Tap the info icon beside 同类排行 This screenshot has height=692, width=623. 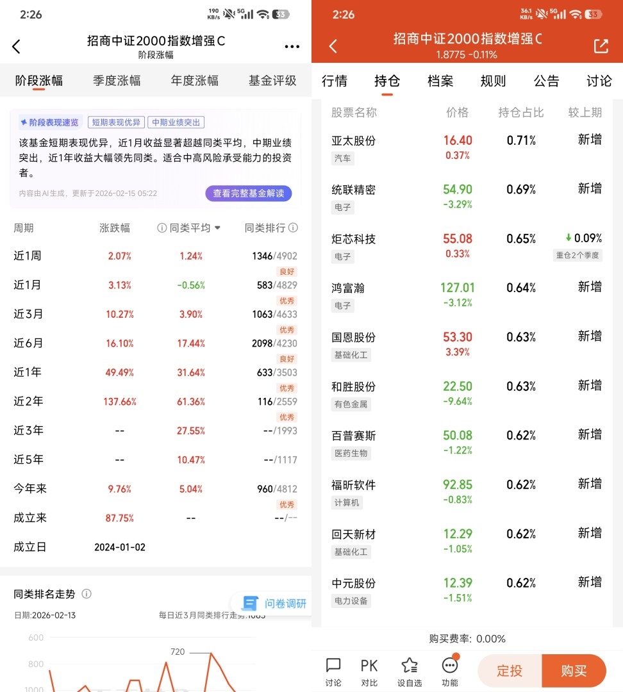(x=293, y=227)
